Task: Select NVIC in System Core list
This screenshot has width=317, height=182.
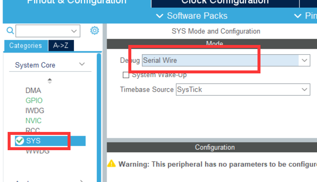Action: pos(34,120)
